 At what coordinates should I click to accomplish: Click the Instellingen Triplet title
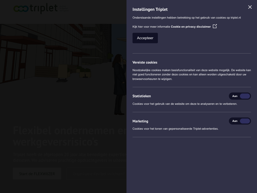[150, 9]
